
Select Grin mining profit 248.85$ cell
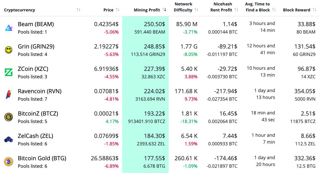pyautogui.click(x=155, y=46)
